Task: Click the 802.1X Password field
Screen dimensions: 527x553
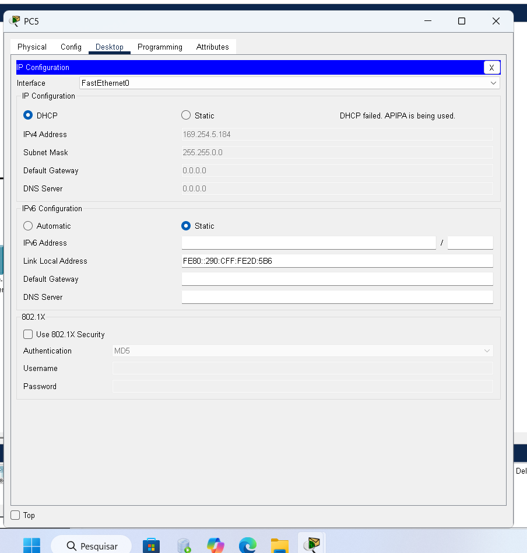Action: pyautogui.click(x=303, y=386)
